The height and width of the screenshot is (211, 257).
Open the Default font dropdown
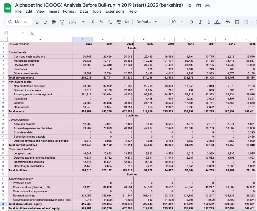[x=146, y=22]
